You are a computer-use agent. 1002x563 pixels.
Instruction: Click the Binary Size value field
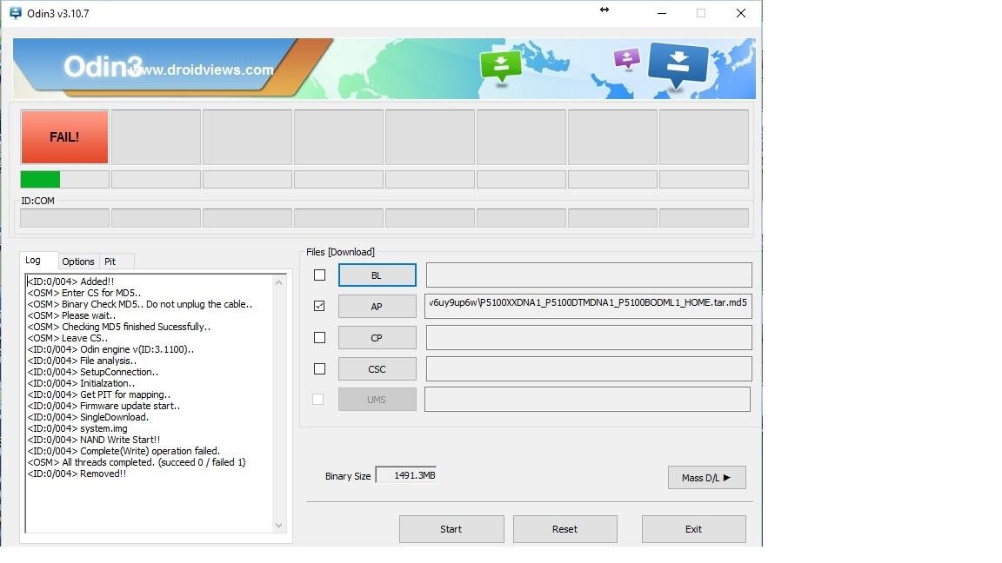(x=406, y=475)
